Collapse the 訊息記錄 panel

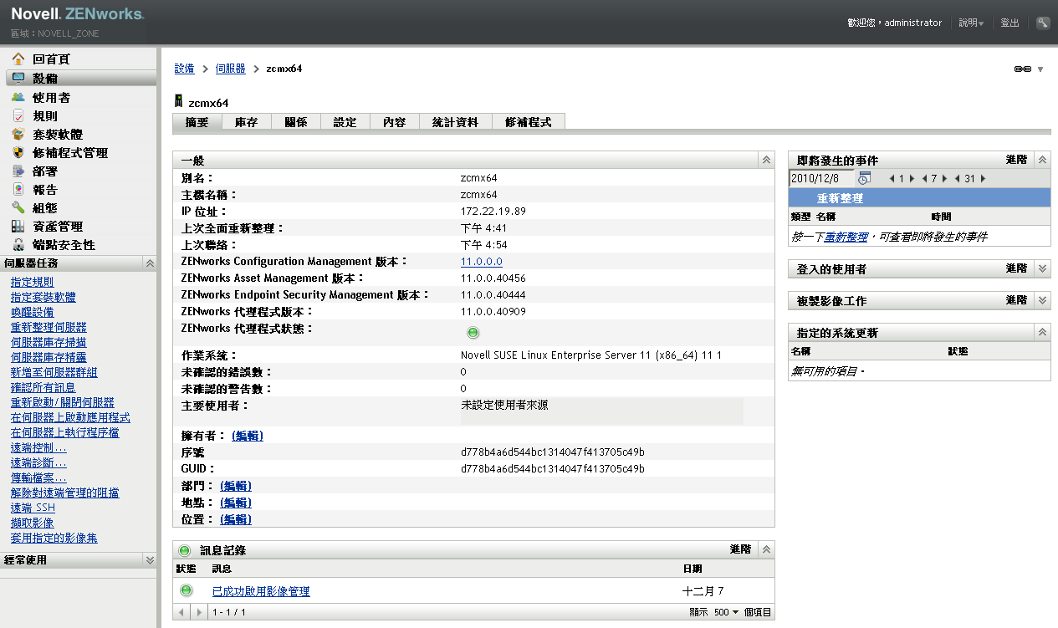pos(765,549)
